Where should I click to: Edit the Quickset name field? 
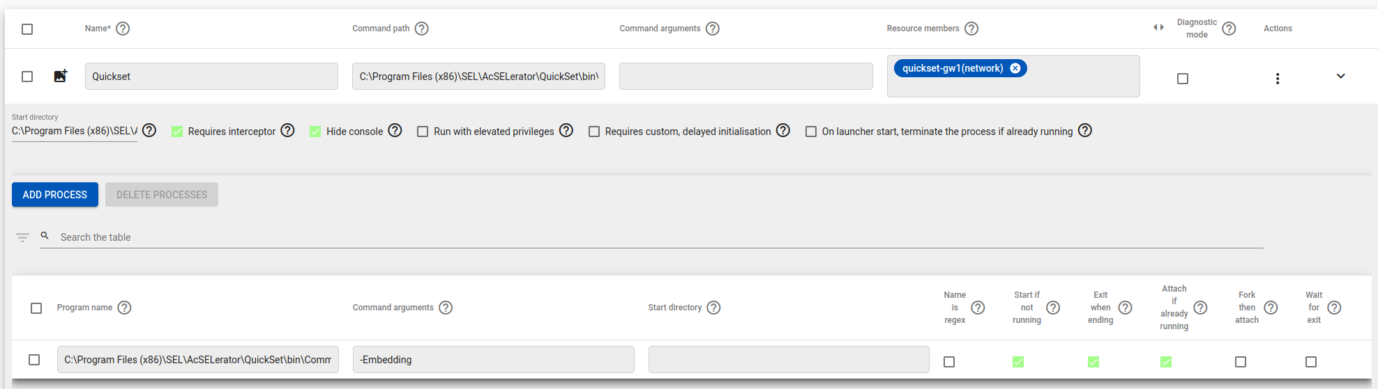pyautogui.click(x=211, y=77)
